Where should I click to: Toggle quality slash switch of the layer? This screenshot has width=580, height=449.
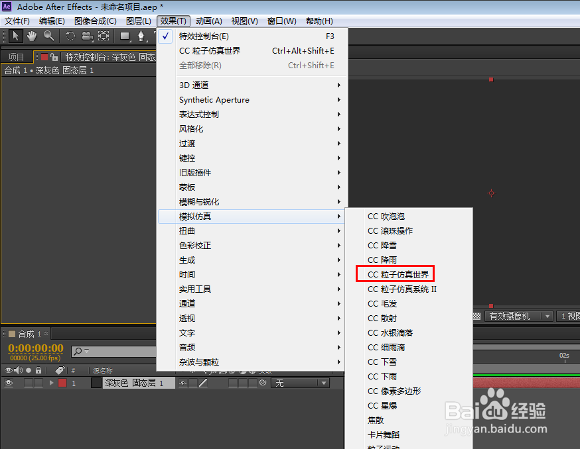tap(203, 383)
